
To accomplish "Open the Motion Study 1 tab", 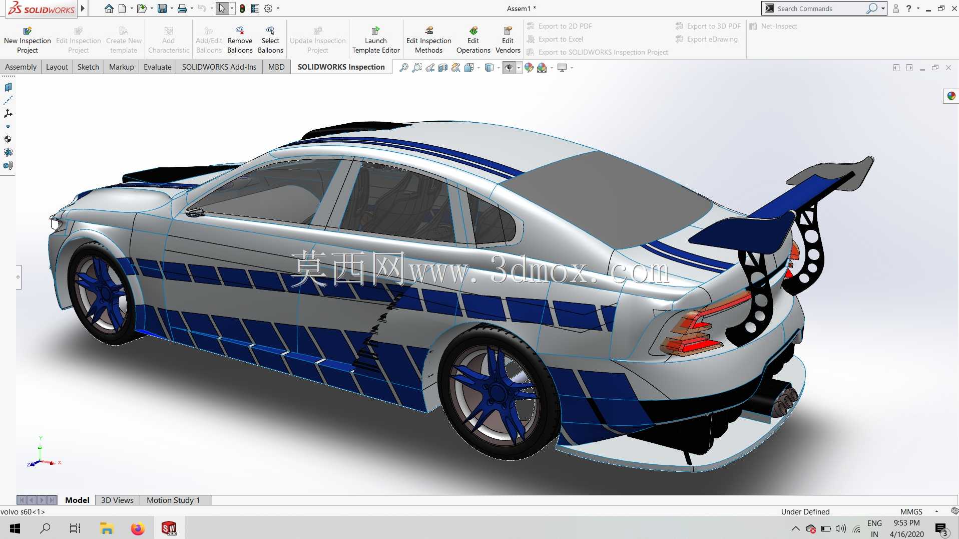I will point(173,500).
